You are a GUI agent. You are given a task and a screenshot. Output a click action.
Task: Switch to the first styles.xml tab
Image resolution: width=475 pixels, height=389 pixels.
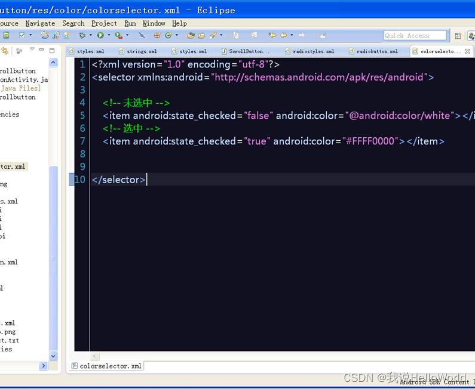click(86, 51)
